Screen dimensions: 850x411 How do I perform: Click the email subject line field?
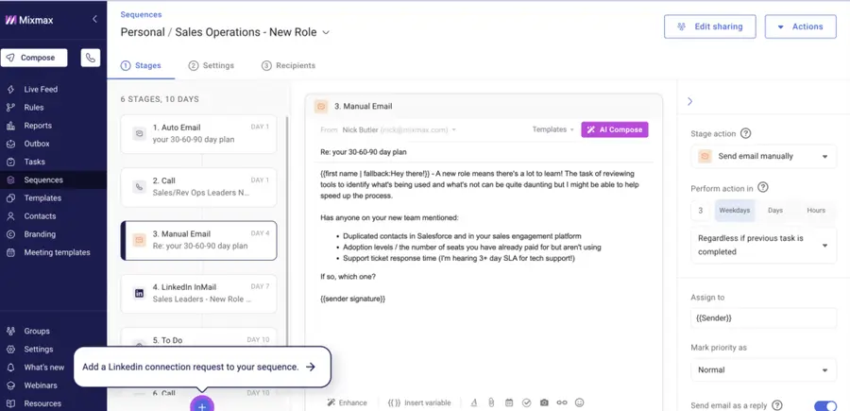[x=486, y=152]
